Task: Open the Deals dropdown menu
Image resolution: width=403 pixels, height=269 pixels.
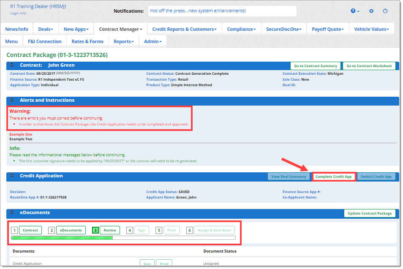Action: (46, 29)
